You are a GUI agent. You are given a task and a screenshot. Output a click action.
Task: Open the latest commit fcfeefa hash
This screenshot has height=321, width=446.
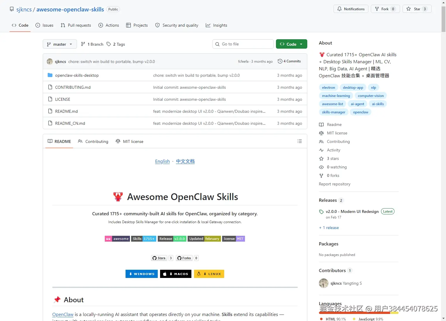pos(243,62)
